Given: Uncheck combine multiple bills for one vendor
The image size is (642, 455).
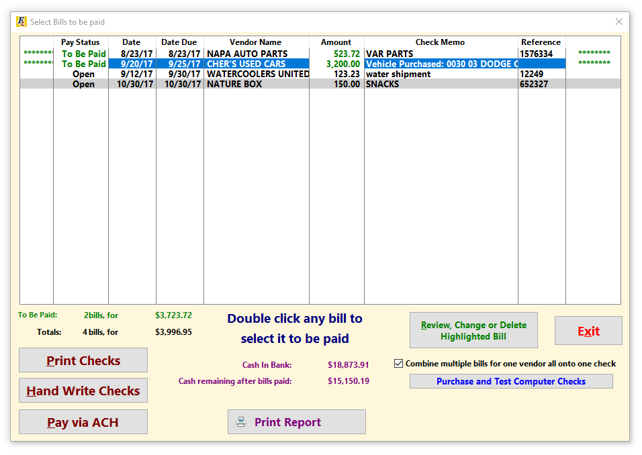Looking at the screenshot, I should click(x=397, y=363).
